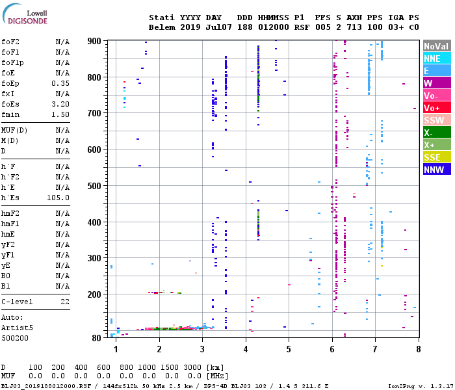Click the [MHz] unit label
This screenshot has width=455, height=390.
click(217, 376)
